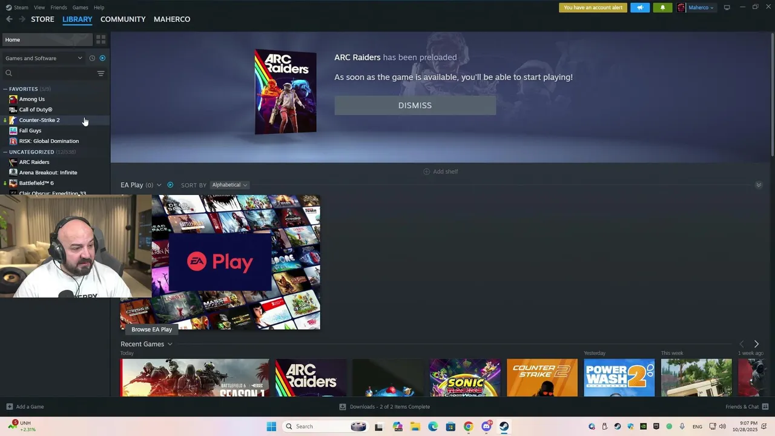Switch to the STORE tab
The image size is (775, 436).
pyautogui.click(x=42, y=19)
